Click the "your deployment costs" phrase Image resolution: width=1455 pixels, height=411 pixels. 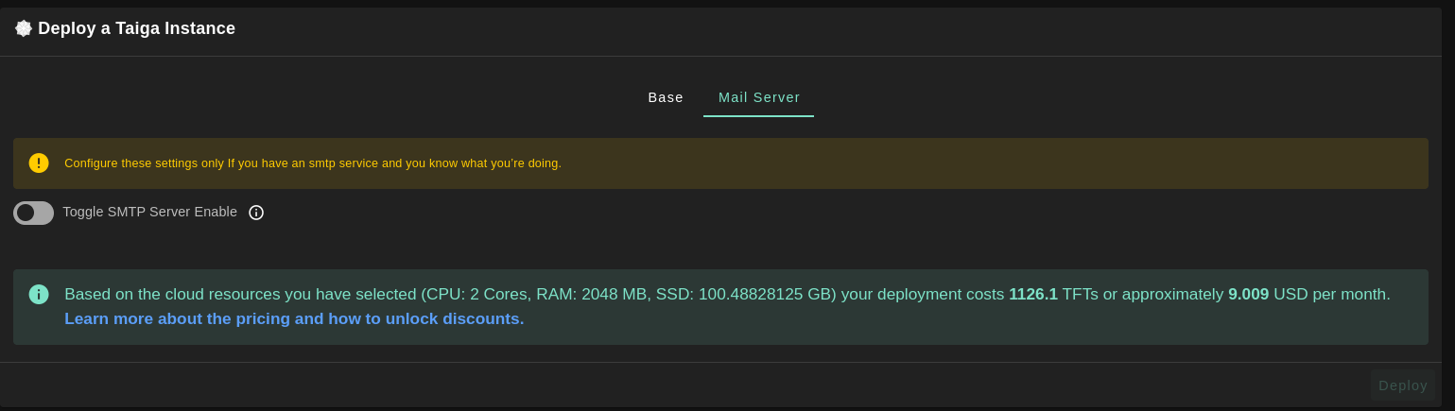tap(922, 294)
